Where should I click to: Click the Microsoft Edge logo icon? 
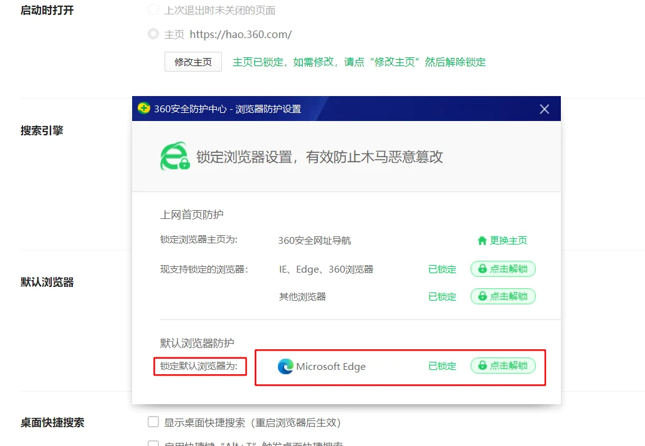(x=285, y=366)
